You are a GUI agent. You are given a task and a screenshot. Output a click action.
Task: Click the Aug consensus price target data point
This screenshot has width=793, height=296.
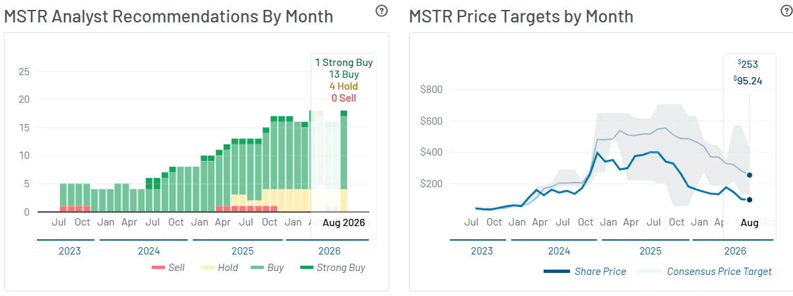point(749,175)
